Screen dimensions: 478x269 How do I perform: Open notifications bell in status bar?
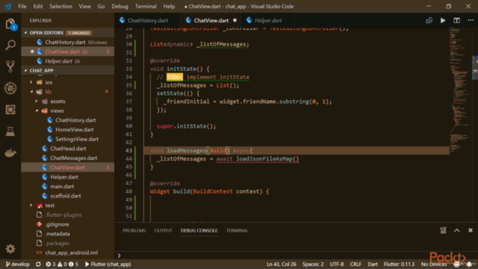(x=469, y=264)
